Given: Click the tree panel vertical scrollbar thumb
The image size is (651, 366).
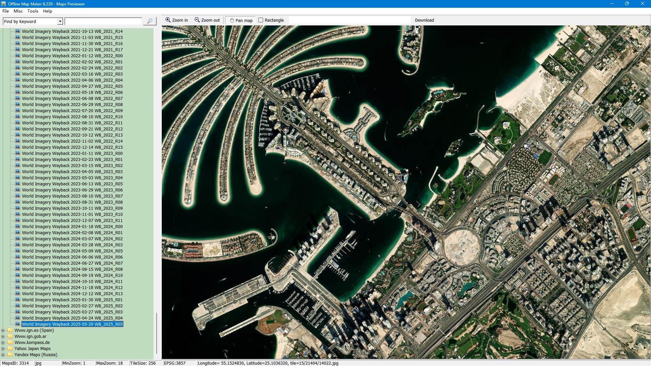Looking at the screenshot, I should coord(157,333).
